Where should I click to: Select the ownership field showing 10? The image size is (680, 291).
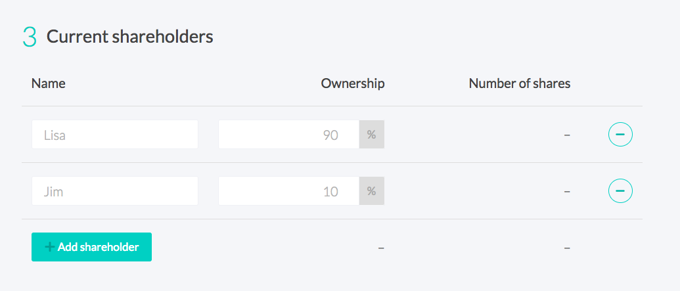[289, 190]
